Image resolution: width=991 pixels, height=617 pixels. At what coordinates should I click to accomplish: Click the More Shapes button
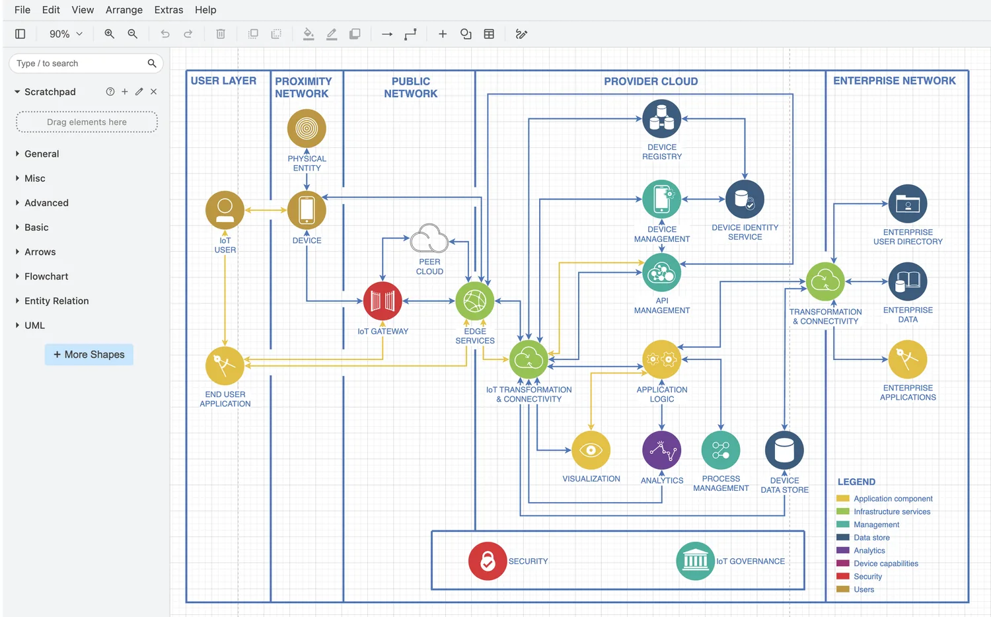(89, 355)
